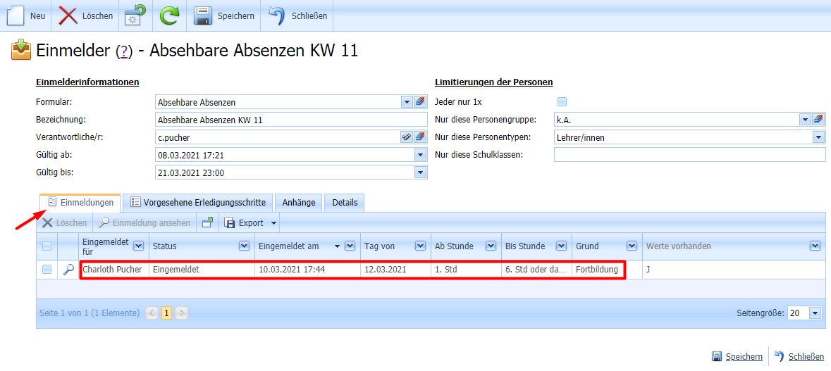
Task: Check the Charloth Pucher row checkbox
Action: coord(47,270)
